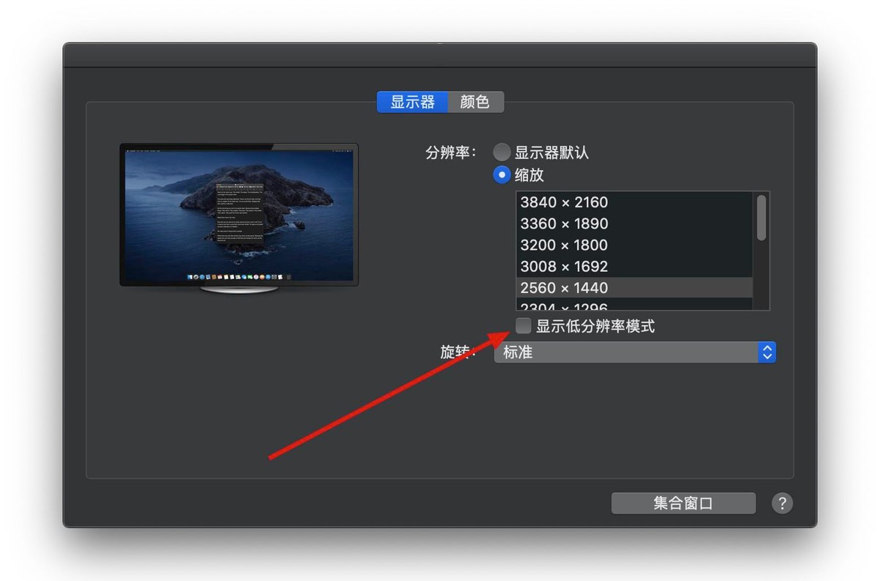Select the 3200 × 1800 resolution
This screenshot has width=880, height=581.
(563, 245)
